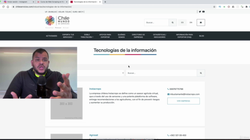Select the Tecnologías de la información tab
The image size is (250, 140).
click(85, 2)
